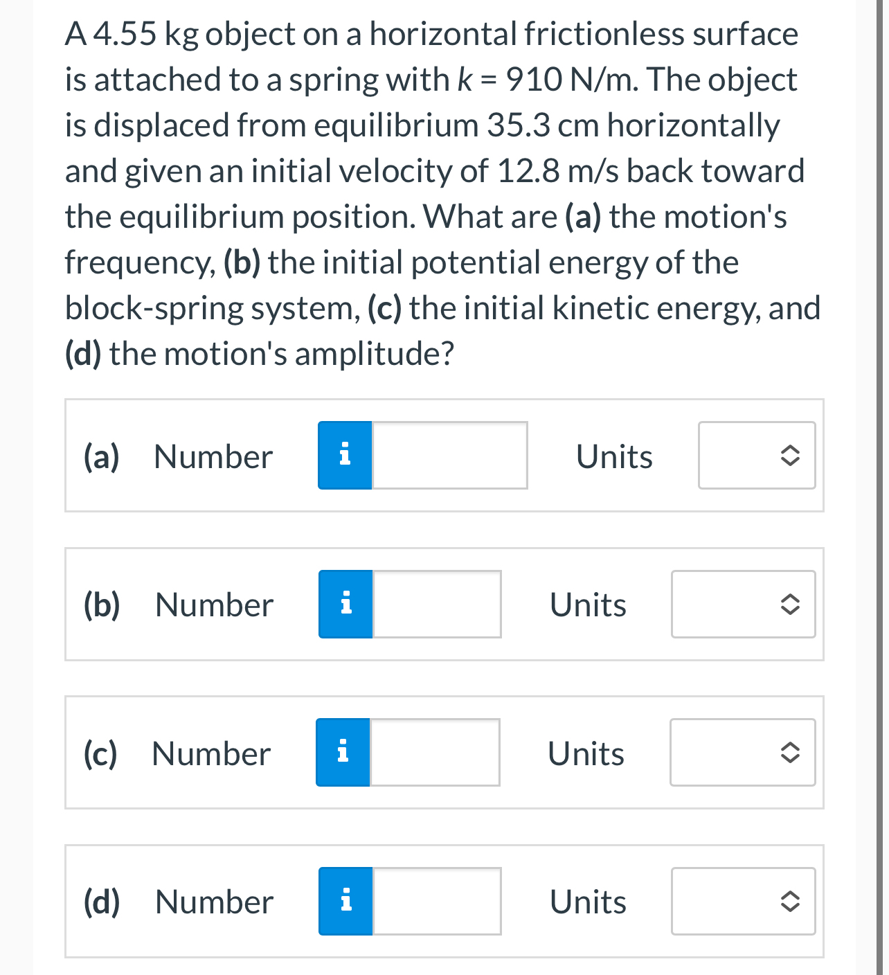Click the info icon beside part (c)
889x975 pixels.
[342, 752]
